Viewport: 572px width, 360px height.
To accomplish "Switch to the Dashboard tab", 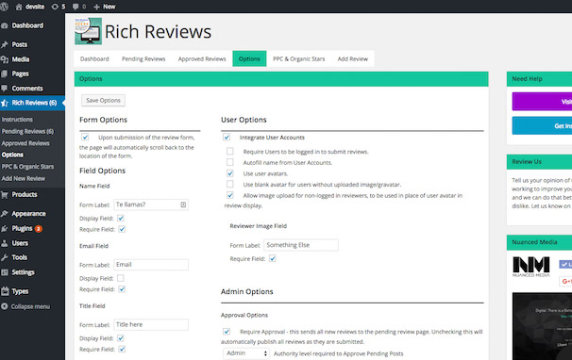I will [94, 58].
